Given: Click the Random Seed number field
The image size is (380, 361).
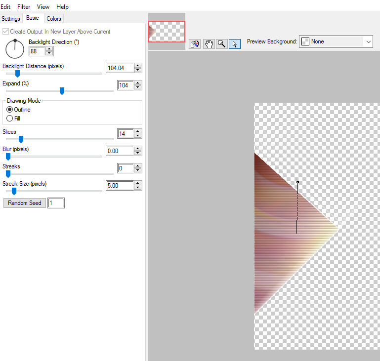Looking at the screenshot, I should pyautogui.click(x=56, y=203).
